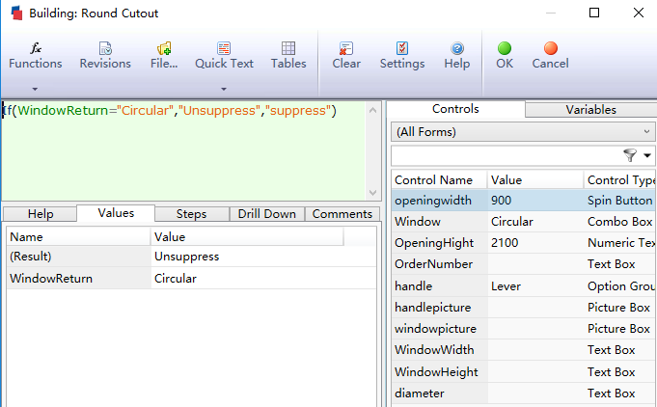This screenshot has width=657, height=407.
Task: Select the openingwidth control row
Action: (440, 201)
